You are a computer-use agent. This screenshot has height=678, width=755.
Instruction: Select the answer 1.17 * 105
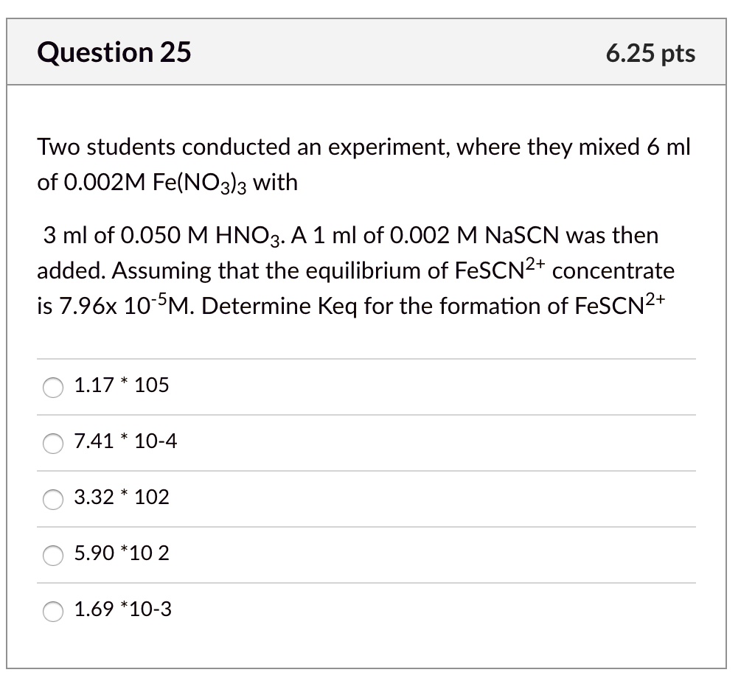click(52, 387)
